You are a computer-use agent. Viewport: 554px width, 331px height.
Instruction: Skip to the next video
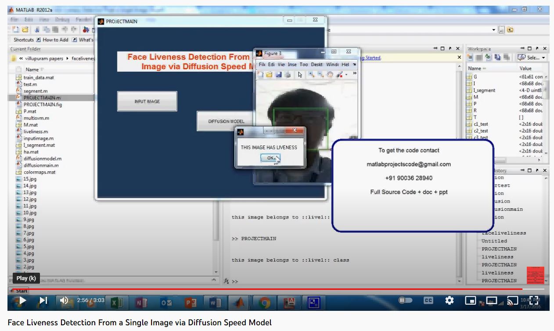[x=43, y=301]
